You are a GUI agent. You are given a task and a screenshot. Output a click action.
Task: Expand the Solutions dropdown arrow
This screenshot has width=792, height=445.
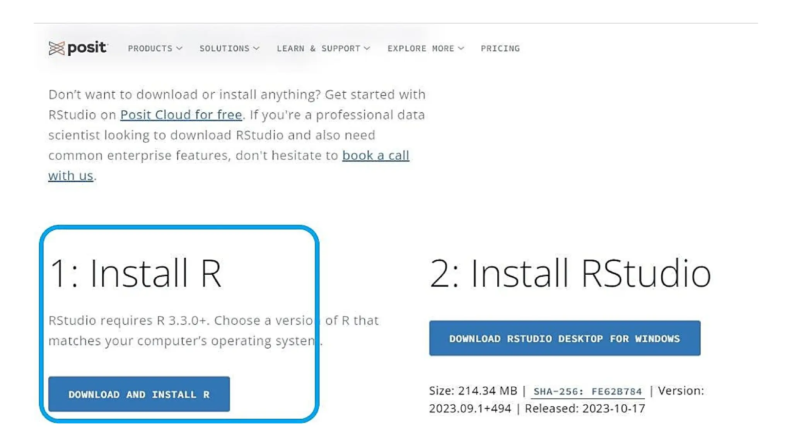pyautogui.click(x=256, y=48)
